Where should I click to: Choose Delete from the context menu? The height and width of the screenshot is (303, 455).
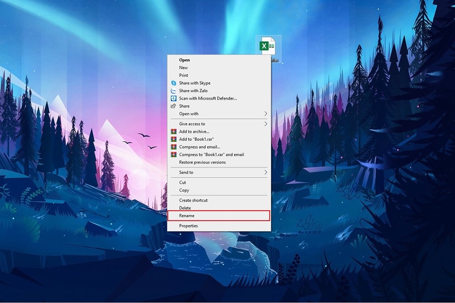tap(219, 208)
